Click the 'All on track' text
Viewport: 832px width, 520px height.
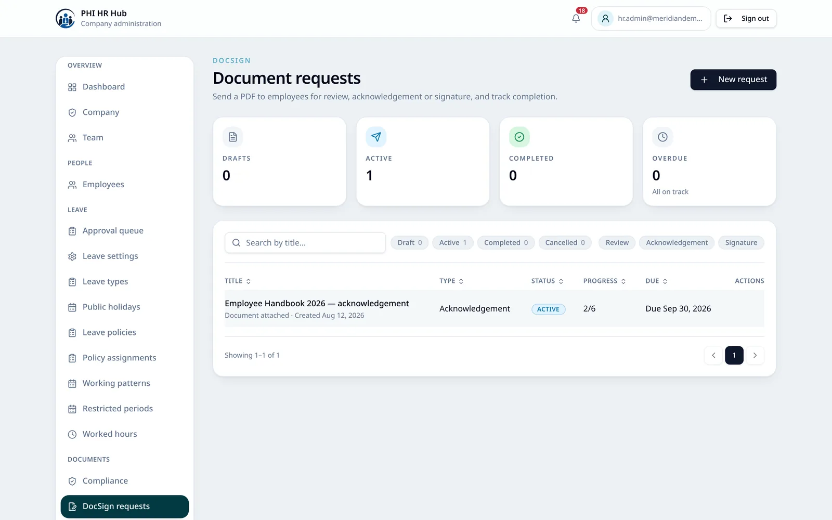tap(670, 192)
